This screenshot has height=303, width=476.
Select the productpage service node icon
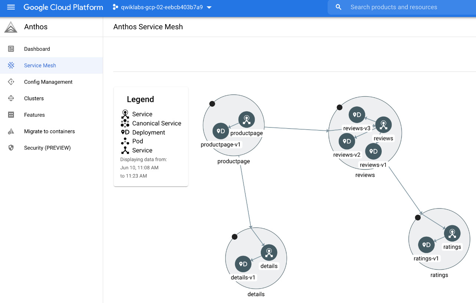tap(247, 120)
